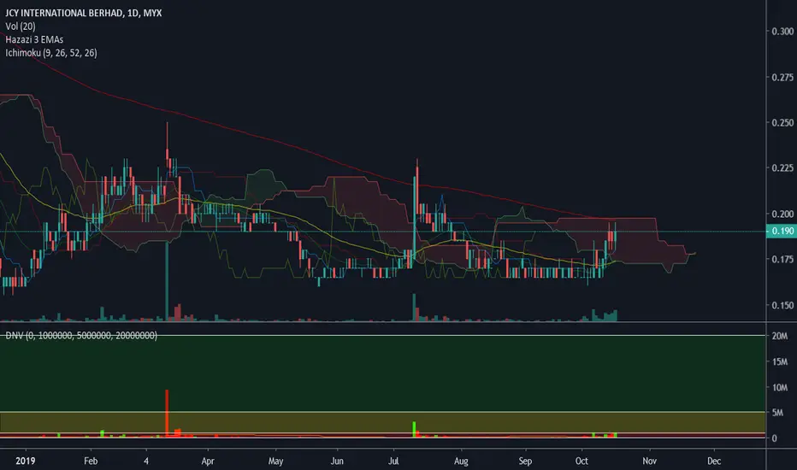
Task: Click the 0.190 current price tag
Action: tap(782, 232)
